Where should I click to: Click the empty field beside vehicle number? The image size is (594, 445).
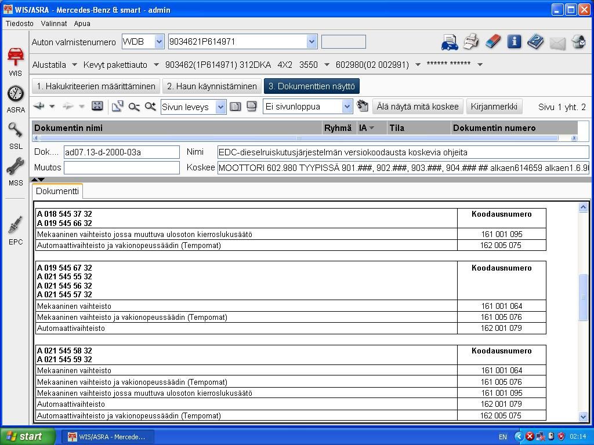pos(343,42)
